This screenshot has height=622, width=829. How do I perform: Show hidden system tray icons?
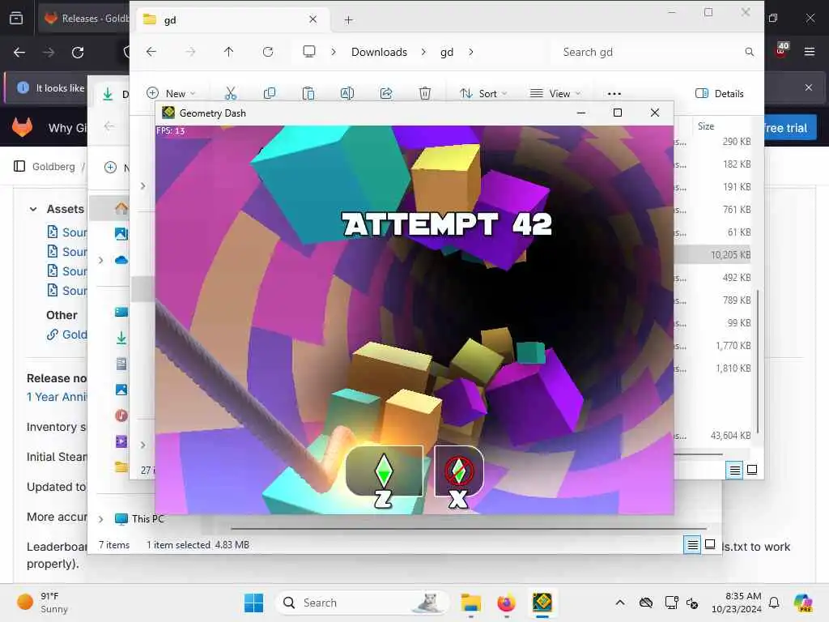tap(620, 603)
